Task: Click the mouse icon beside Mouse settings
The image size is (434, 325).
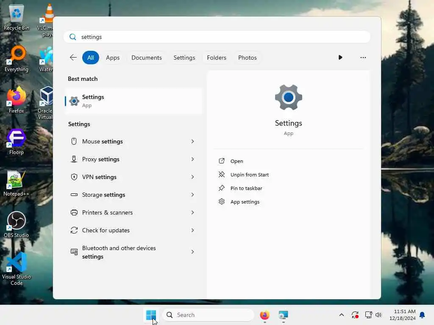Action: coord(74,141)
